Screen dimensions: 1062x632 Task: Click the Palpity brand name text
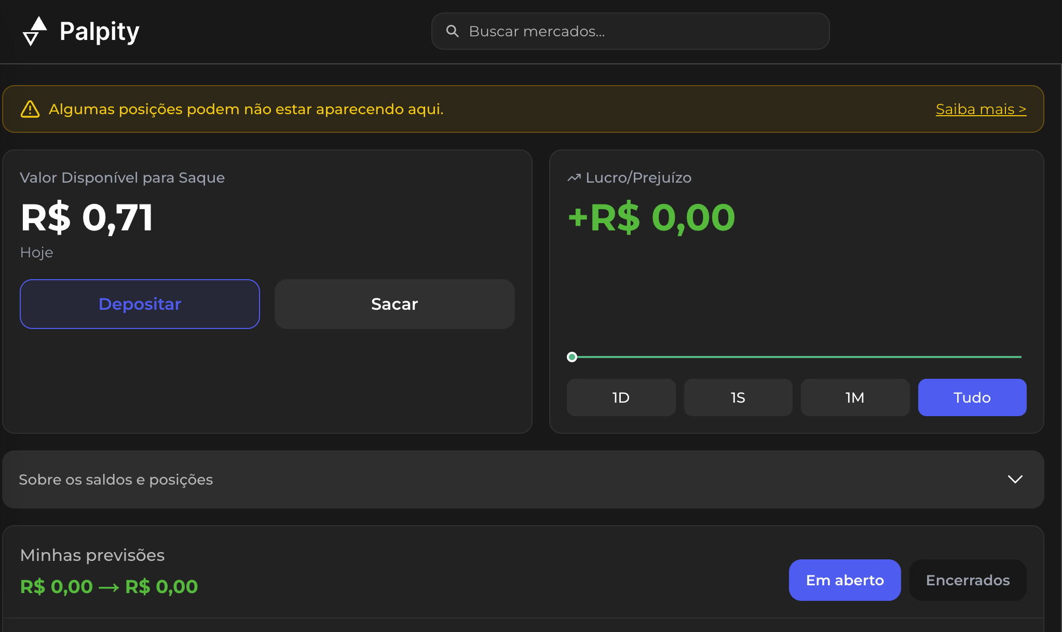pos(99,31)
